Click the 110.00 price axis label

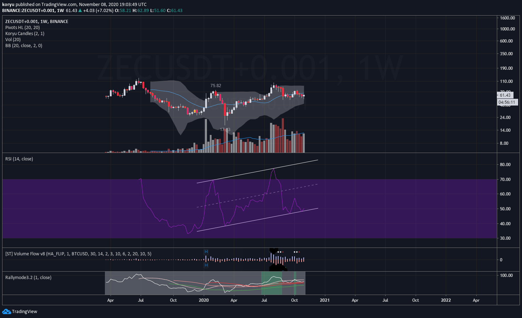[506, 81]
